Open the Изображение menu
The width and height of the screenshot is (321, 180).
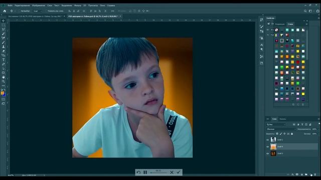click(x=39, y=5)
